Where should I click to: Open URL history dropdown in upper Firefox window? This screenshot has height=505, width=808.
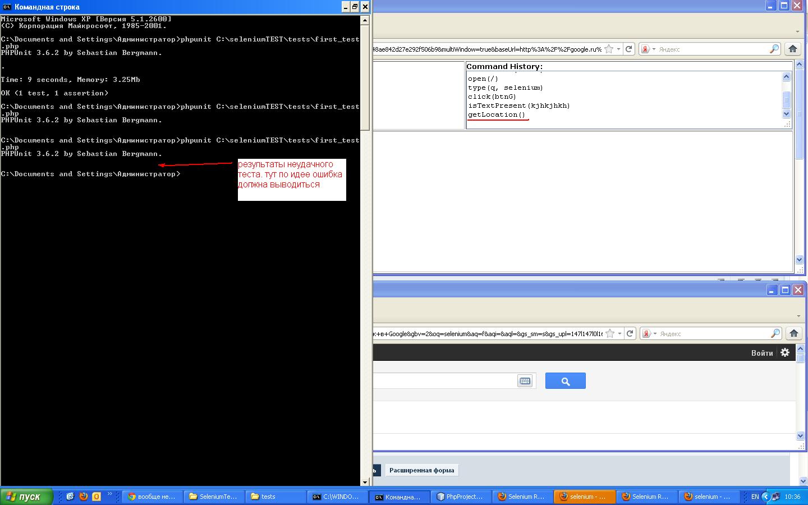point(618,49)
